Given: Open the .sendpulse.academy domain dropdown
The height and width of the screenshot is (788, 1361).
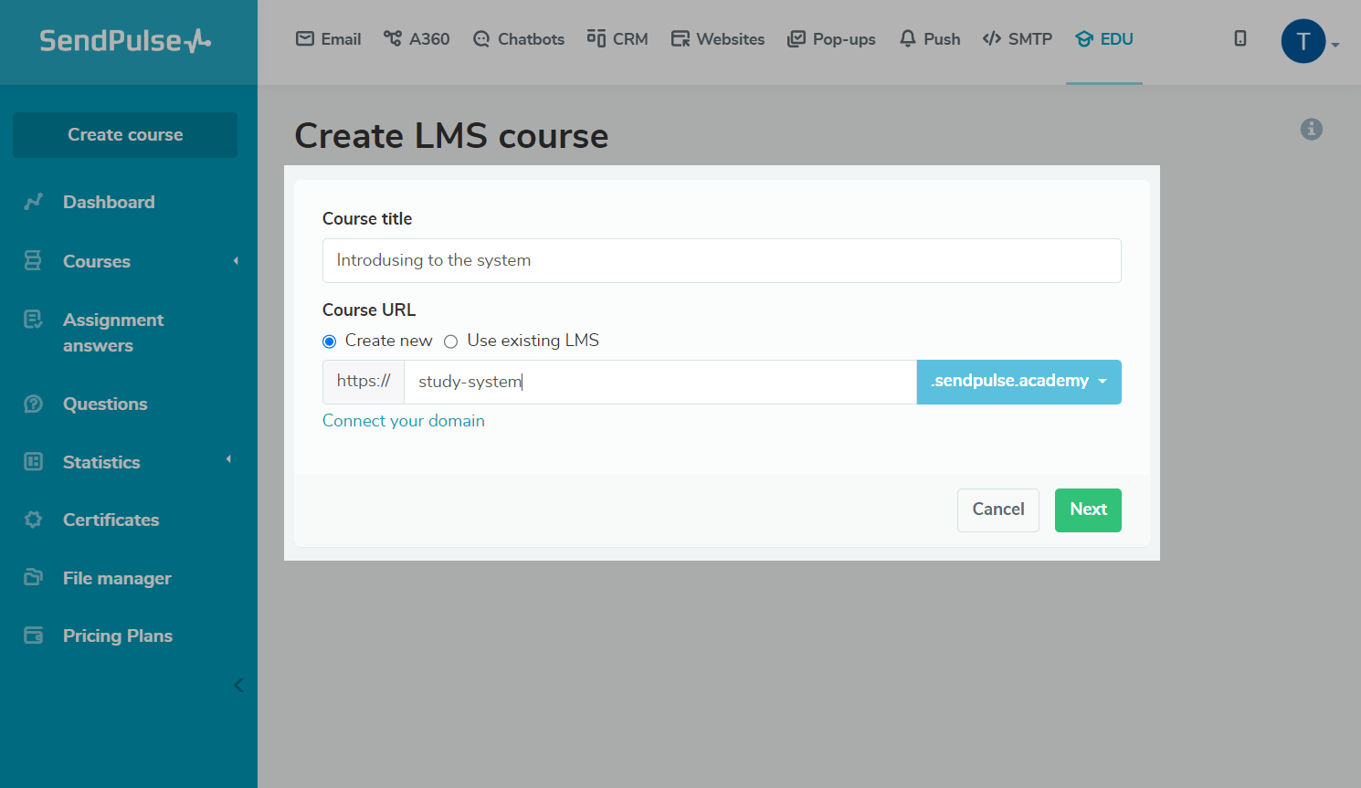Looking at the screenshot, I should click(1018, 382).
